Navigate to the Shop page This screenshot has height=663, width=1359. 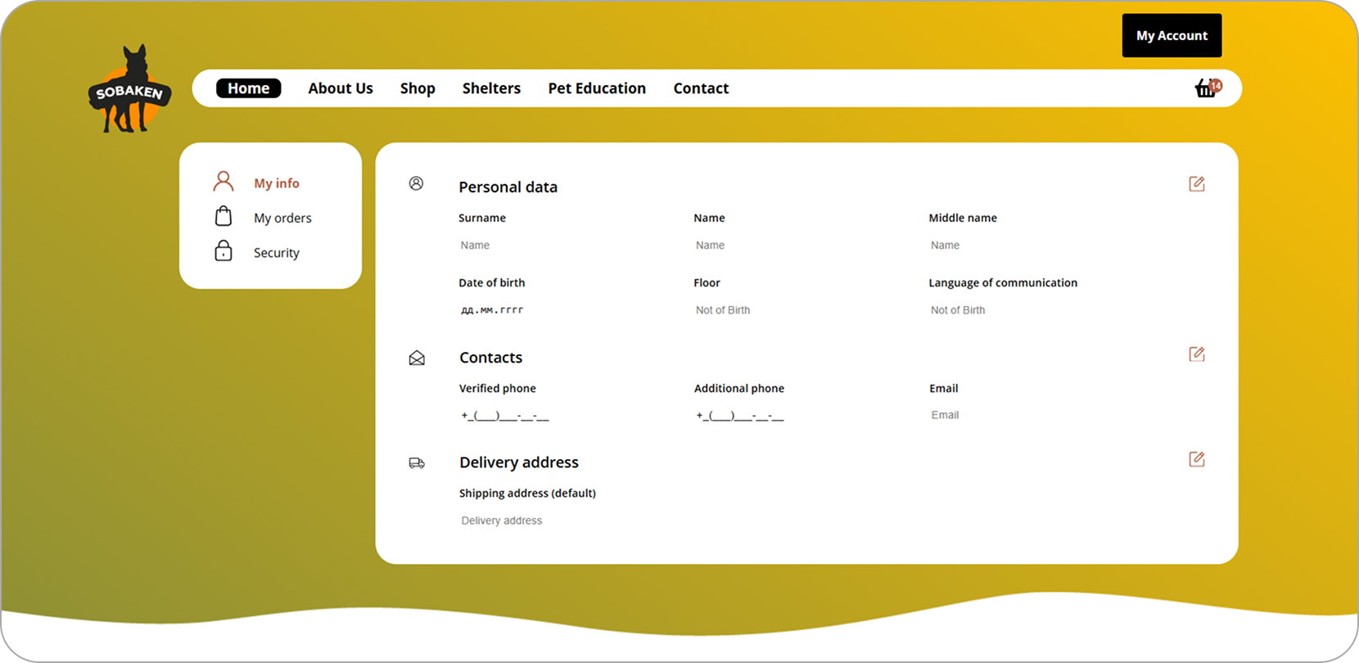tap(418, 88)
